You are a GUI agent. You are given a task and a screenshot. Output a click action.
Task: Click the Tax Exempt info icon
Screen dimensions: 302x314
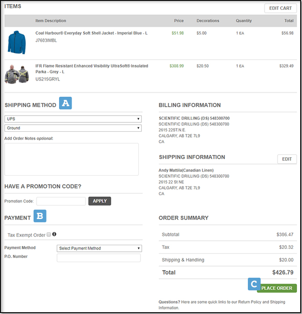(x=54, y=234)
